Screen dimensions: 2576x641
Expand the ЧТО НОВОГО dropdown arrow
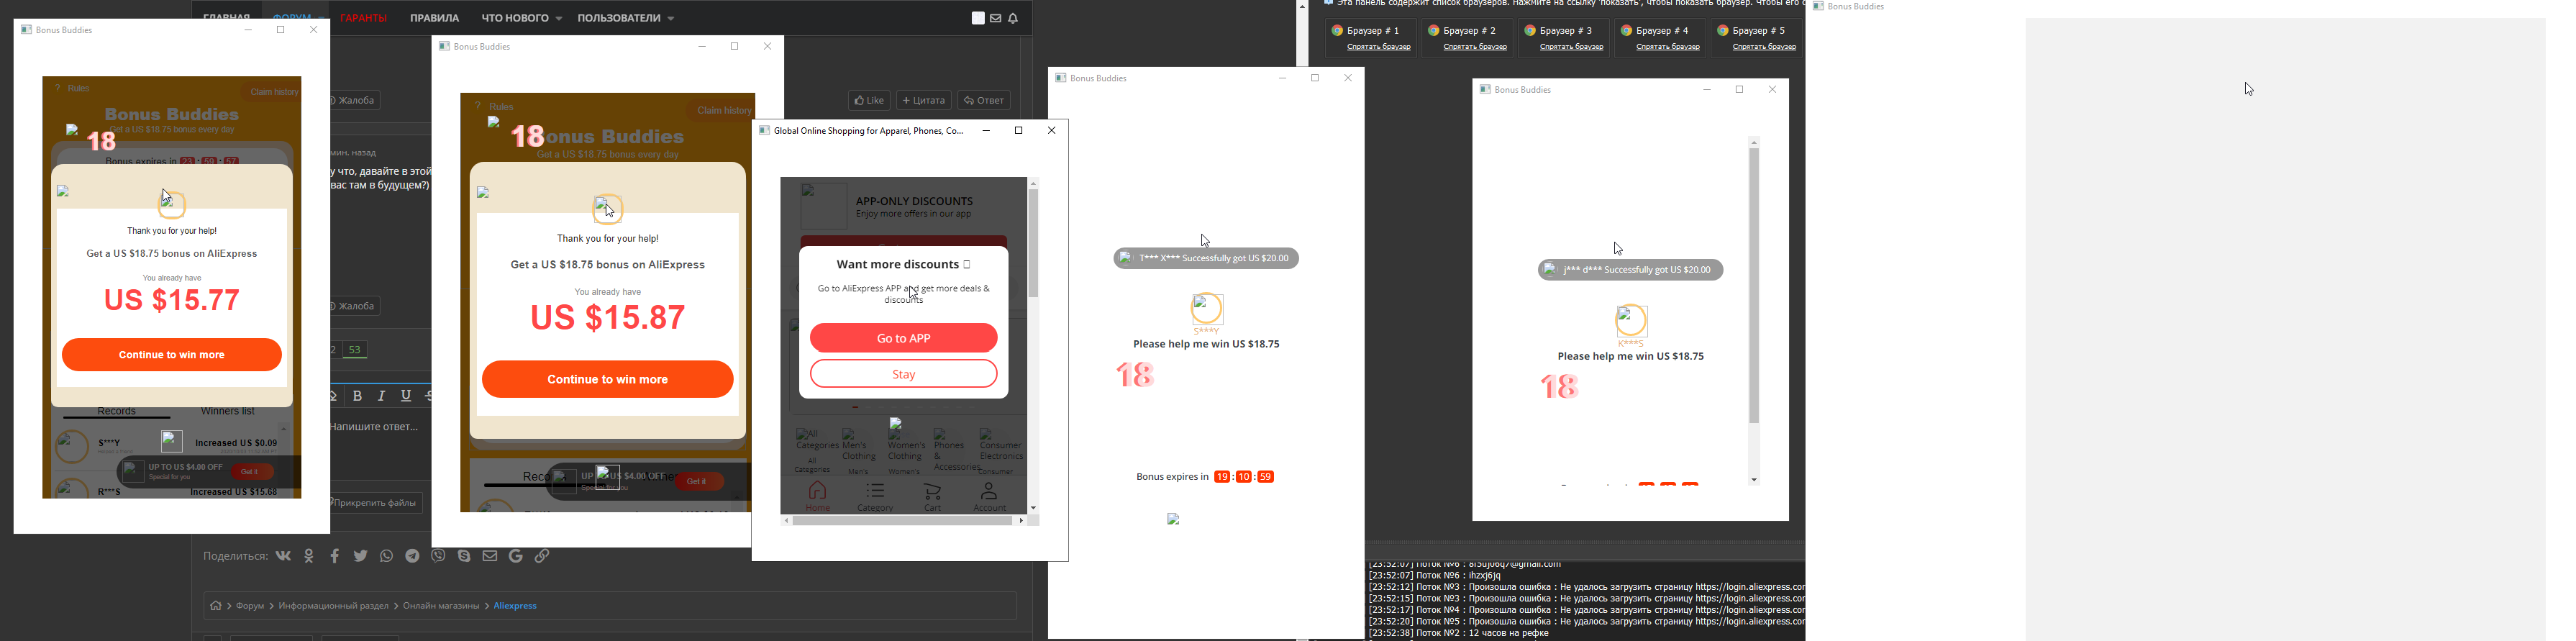coord(559,19)
